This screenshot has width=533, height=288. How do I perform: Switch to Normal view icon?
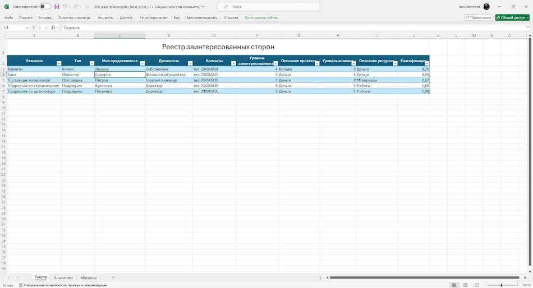[x=454, y=285]
